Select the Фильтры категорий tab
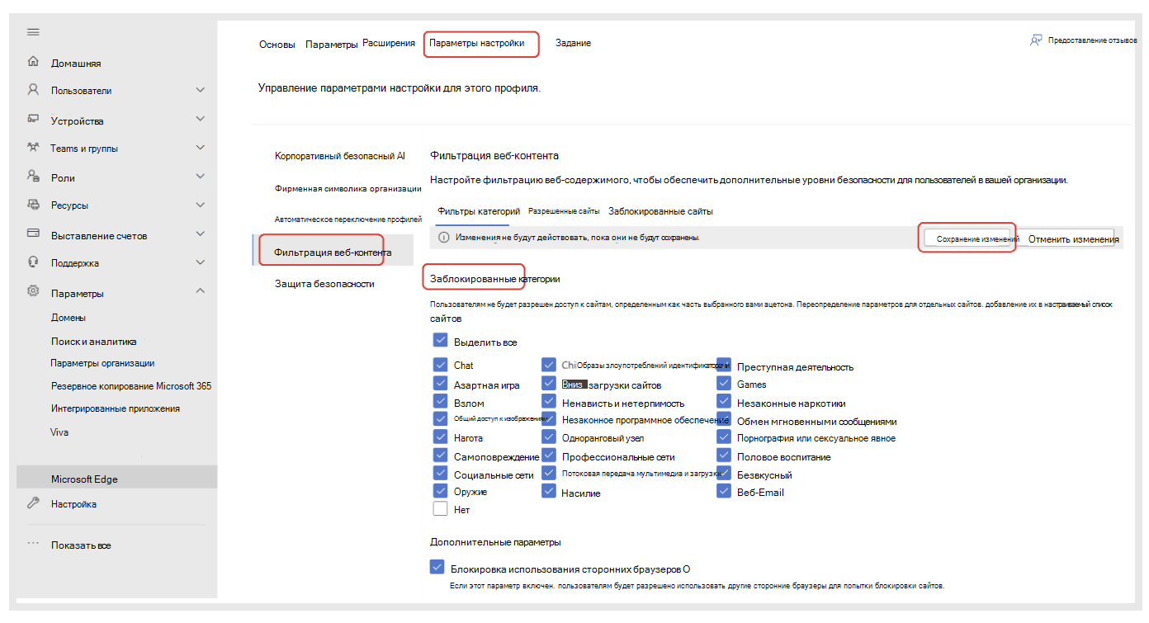 pos(478,211)
